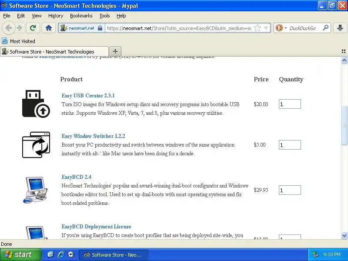Click the search magnifier icon

(325, 28)
